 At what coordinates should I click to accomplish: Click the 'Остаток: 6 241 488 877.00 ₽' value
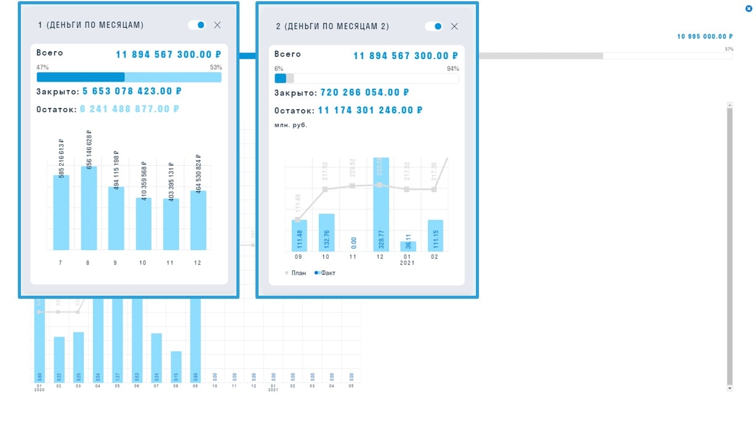point(130,109)
